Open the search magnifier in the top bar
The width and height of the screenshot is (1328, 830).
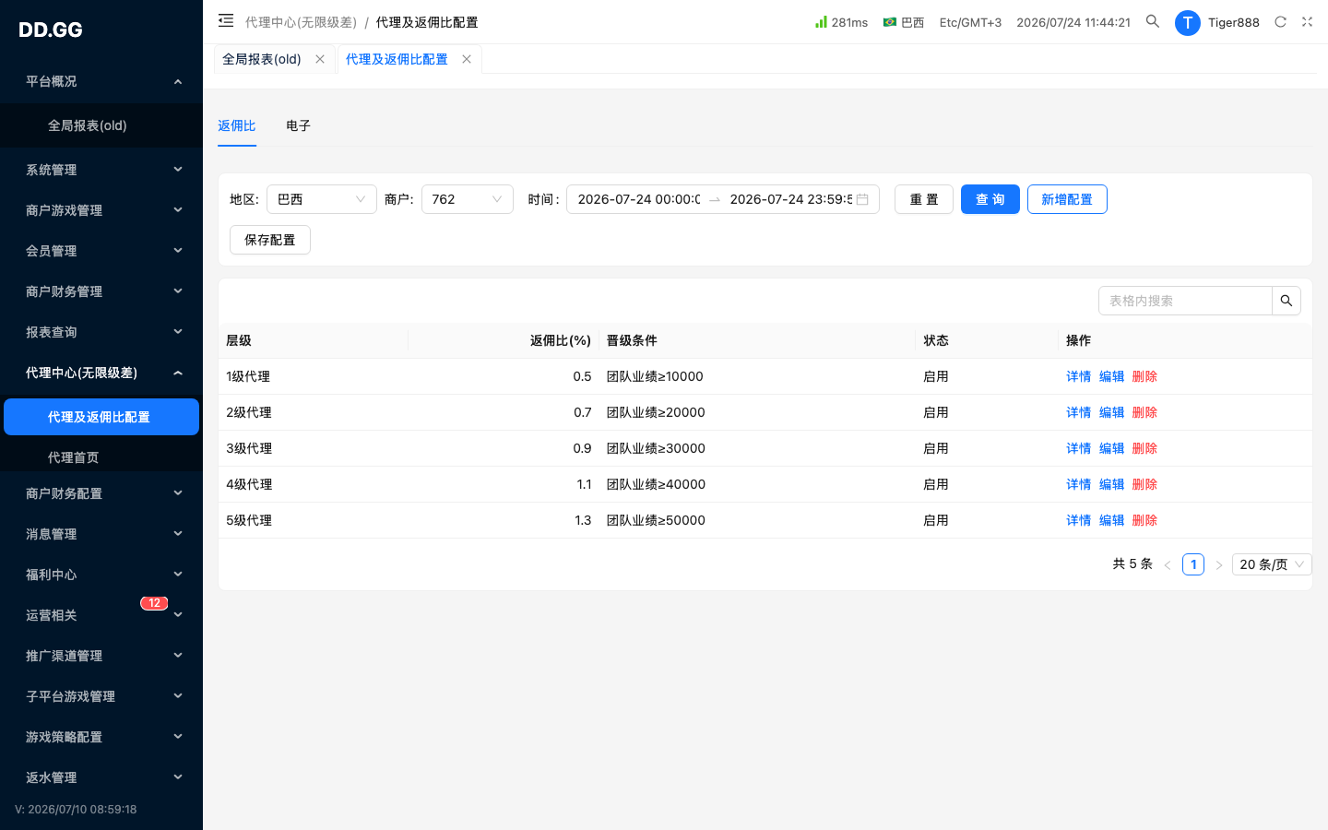[x=1153, y=21]
